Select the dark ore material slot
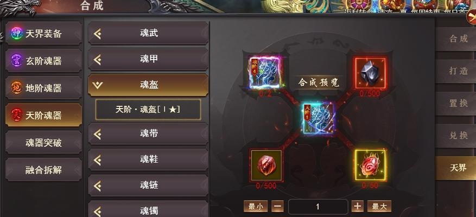476x217 pixels. tap(370, 73)
